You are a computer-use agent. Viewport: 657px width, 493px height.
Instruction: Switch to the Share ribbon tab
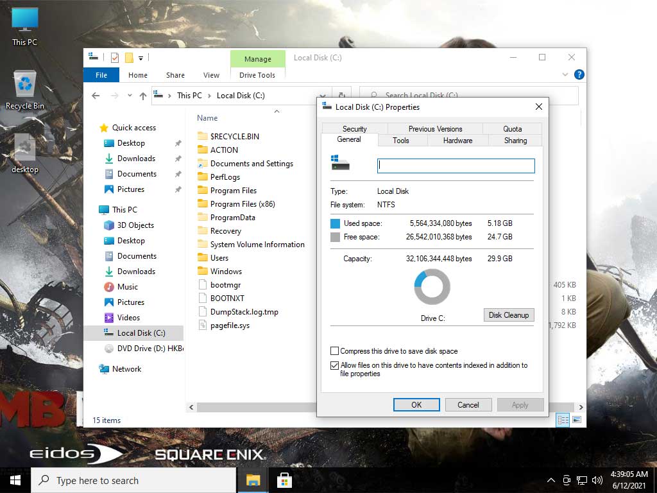click(x=175, y=75)
